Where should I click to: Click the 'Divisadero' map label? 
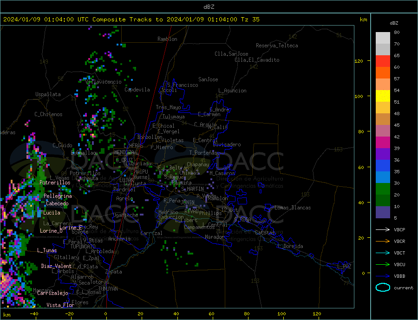(x=227, y=144)
